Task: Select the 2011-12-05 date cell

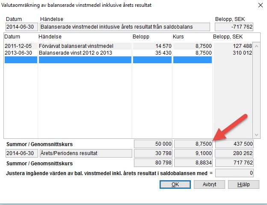Action: 20,46
